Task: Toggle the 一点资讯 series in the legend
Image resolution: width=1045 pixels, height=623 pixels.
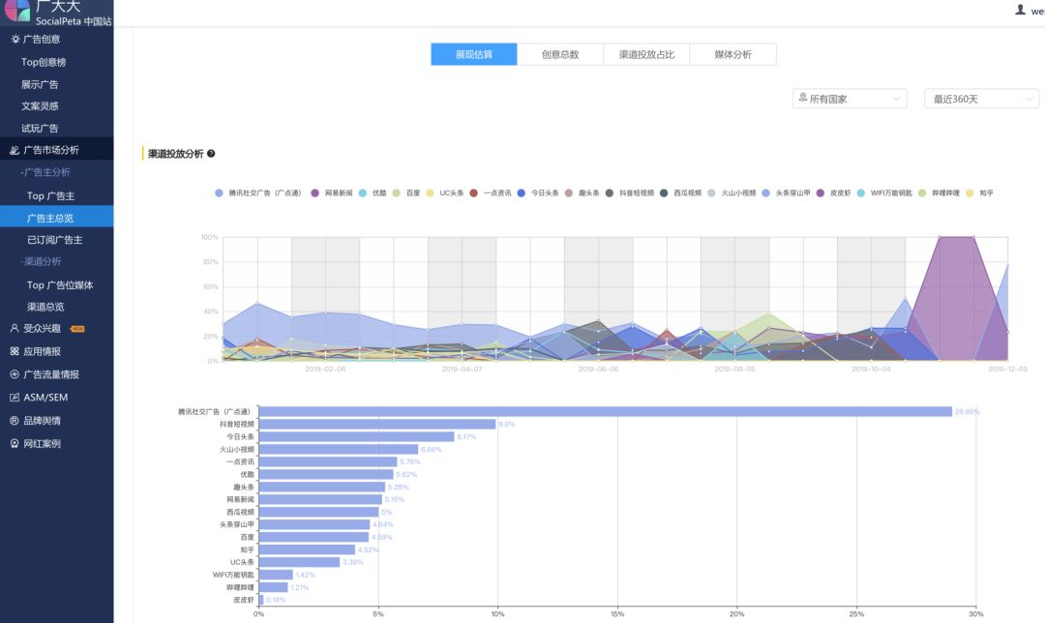Action: (x=491, y=193)
